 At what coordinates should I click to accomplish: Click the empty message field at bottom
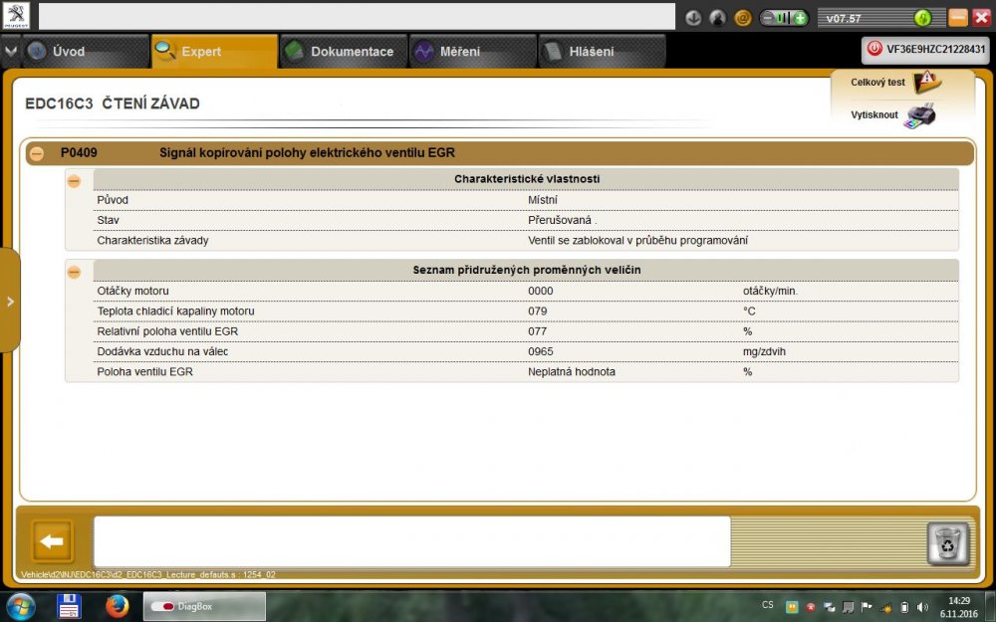tap(411, 541)
